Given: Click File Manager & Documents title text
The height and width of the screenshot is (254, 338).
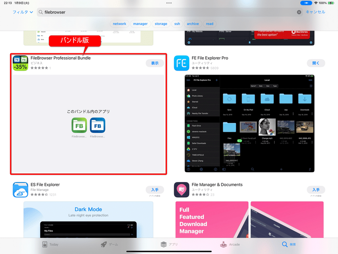Looking at the screenshot, I should (x=217, y=185).
